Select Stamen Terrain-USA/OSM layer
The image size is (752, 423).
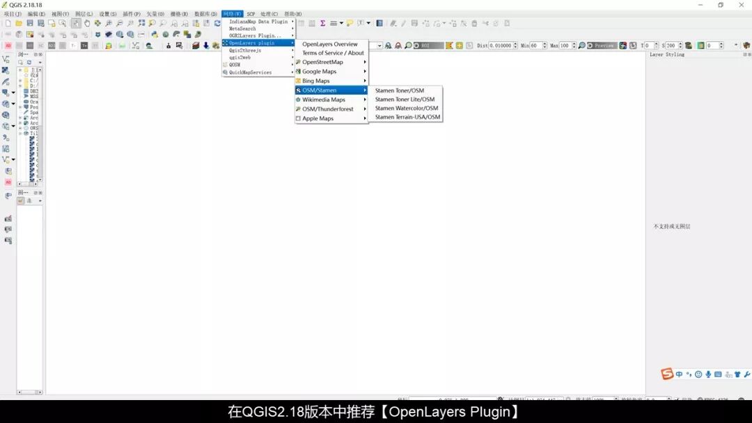tap(406, 117)
